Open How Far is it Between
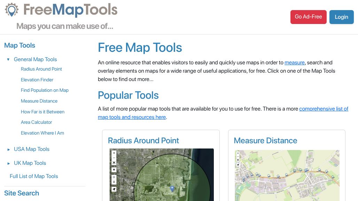 point(42,112)
